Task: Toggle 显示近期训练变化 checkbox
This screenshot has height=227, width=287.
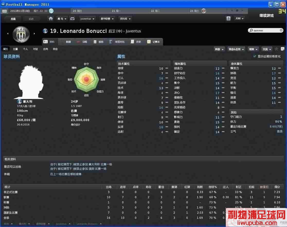Action: [254, 56]
